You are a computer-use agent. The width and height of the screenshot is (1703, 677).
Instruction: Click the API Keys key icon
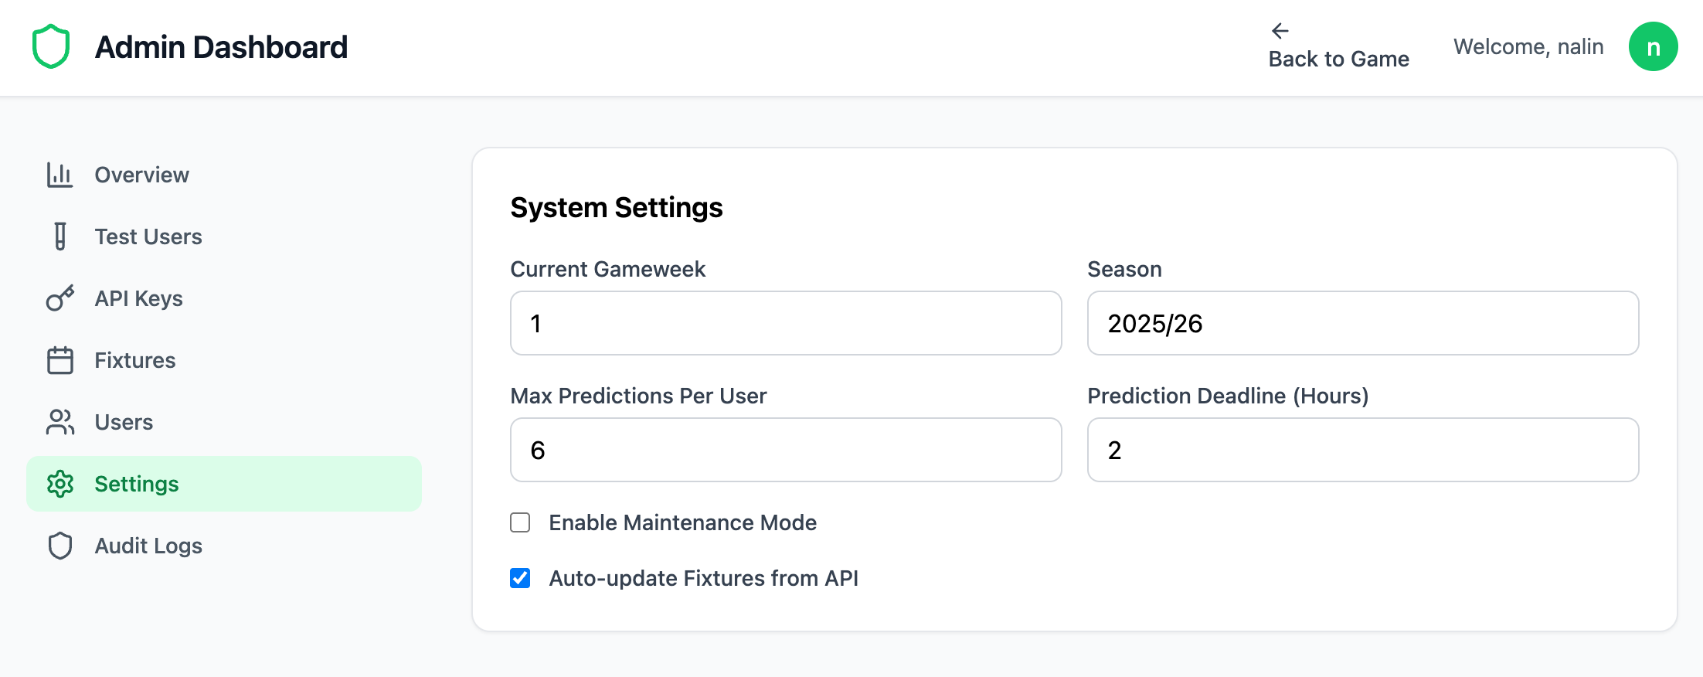tap(59, 298)
